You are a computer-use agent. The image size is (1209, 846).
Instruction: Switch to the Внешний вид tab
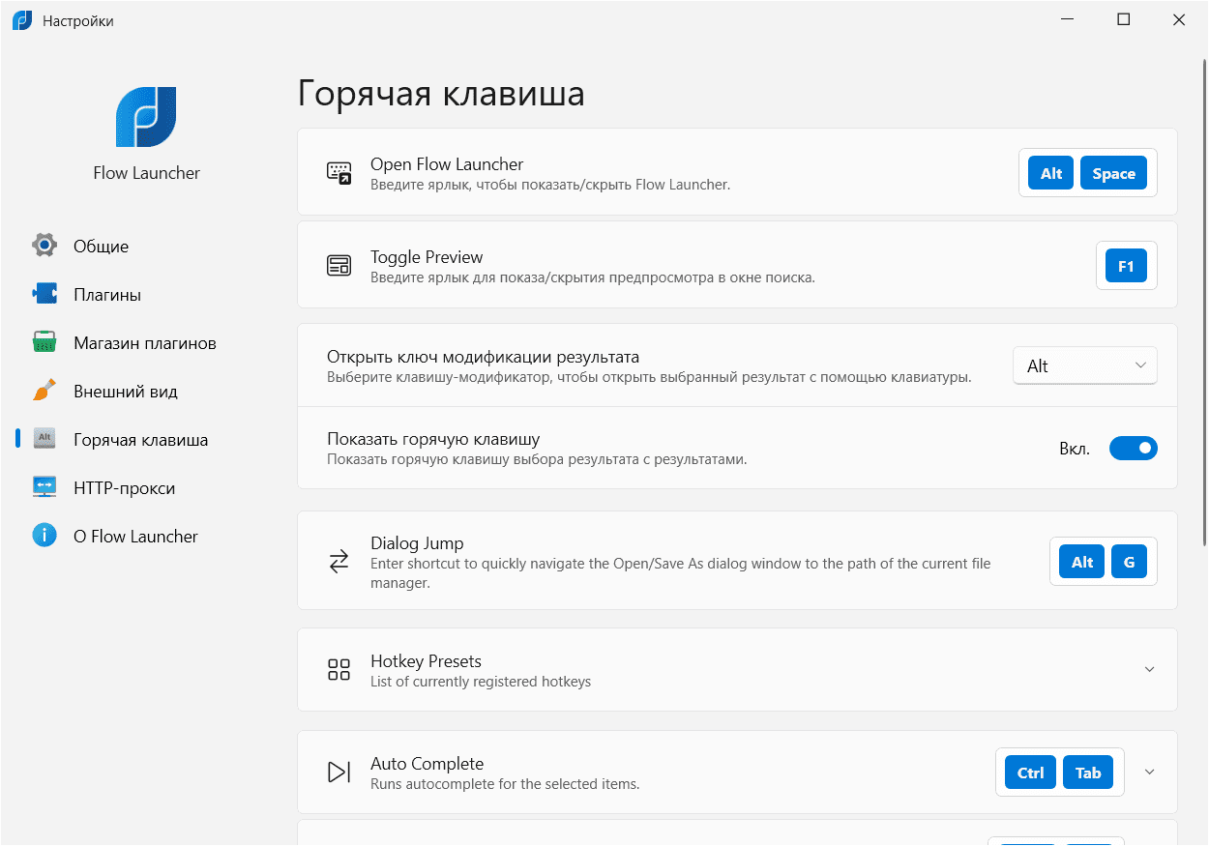[x=126, y=391]
